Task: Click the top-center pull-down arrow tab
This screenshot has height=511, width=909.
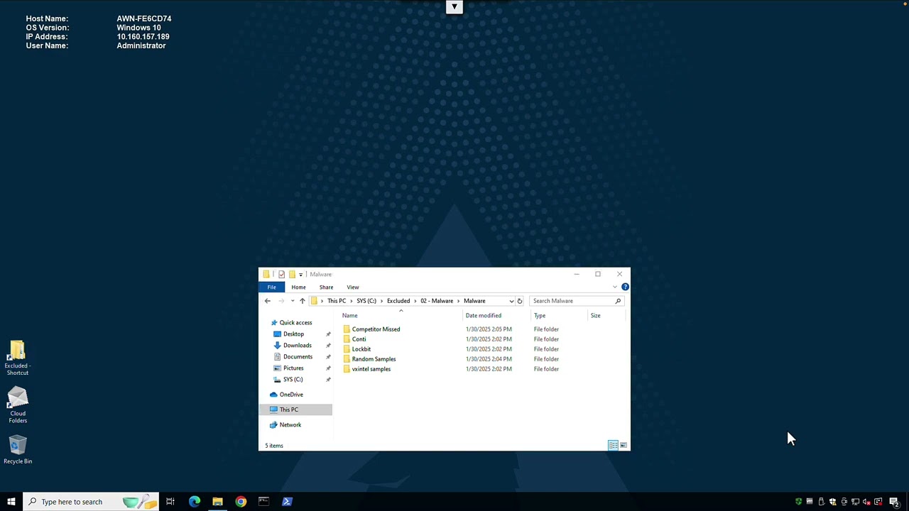Action: click(454, 7)
